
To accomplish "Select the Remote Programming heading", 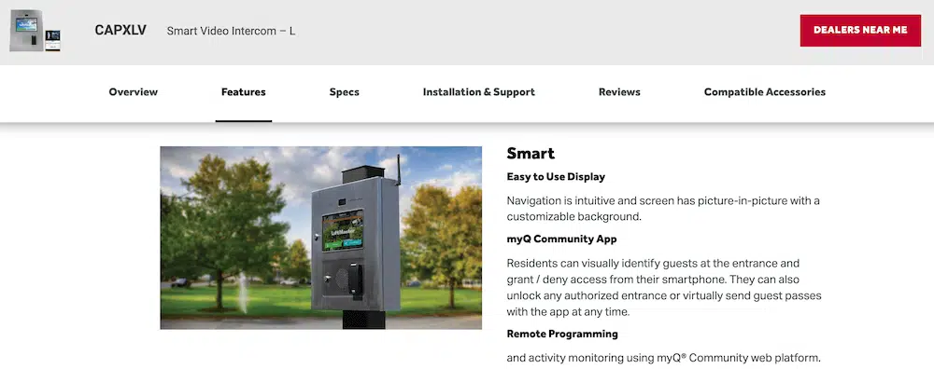I will (x=562, y=334).
